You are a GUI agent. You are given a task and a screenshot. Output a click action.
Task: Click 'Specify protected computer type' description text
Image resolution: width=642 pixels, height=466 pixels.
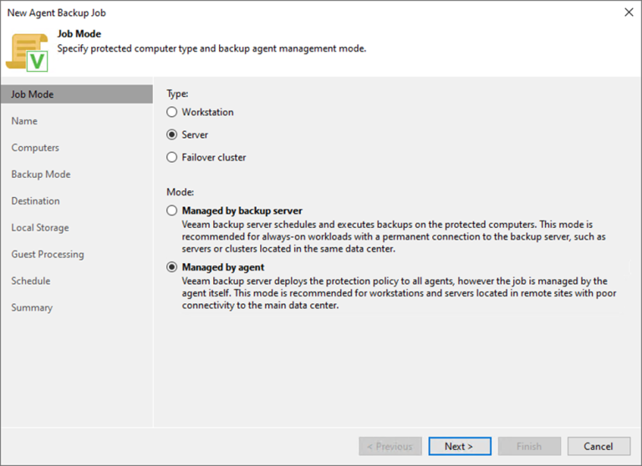tap(211, 48)
